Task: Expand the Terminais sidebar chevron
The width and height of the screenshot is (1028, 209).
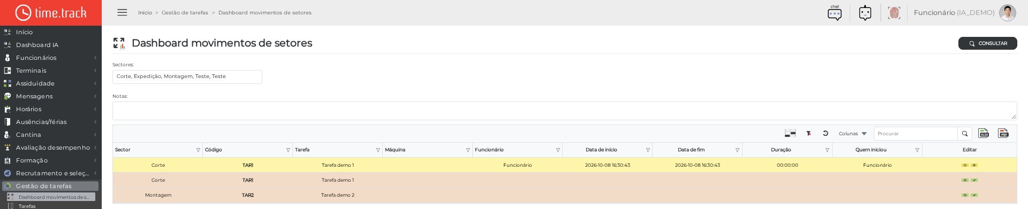Action: coord(95,71)
